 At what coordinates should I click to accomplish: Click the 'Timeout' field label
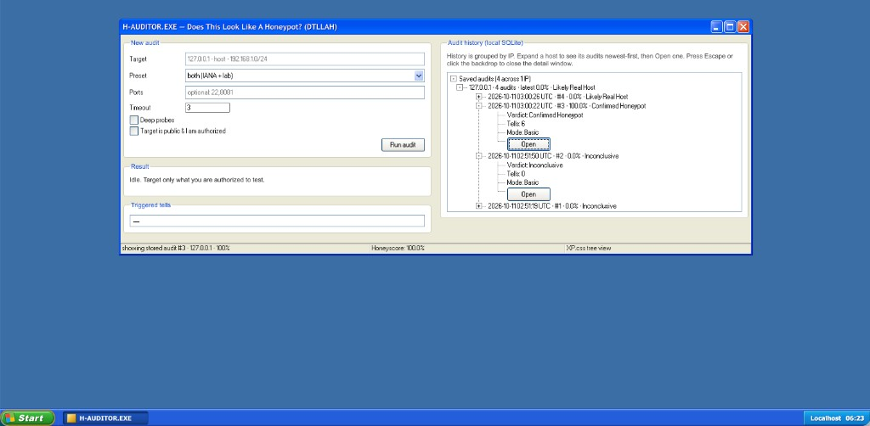[140, 108]
